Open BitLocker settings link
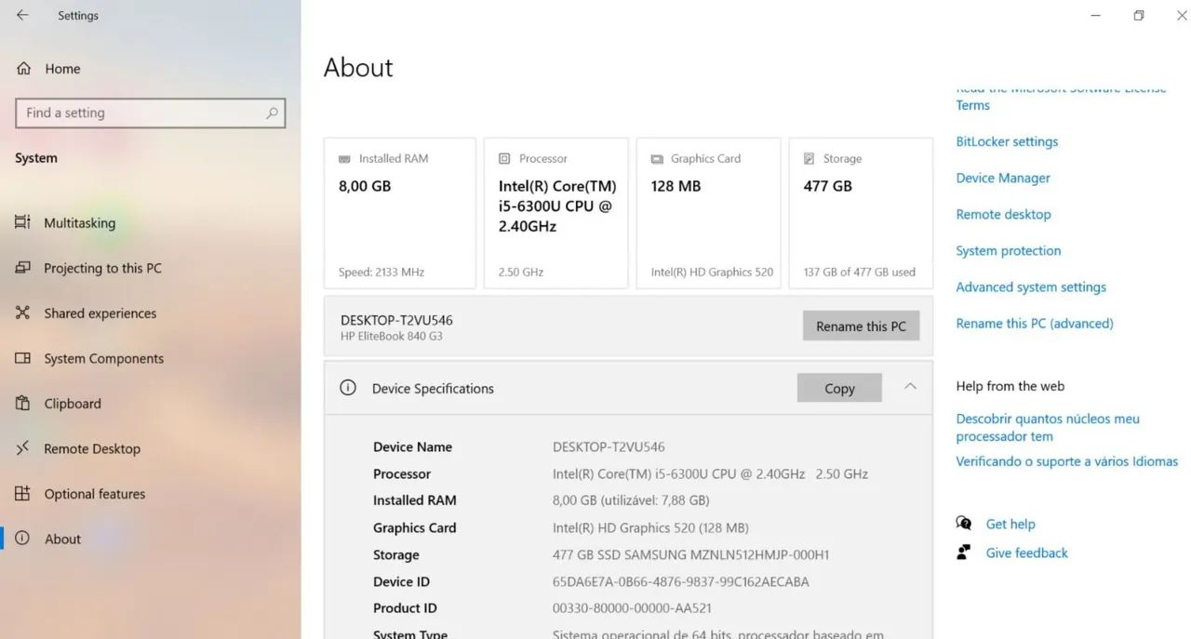1191x639 pixels. (1007, 141)
